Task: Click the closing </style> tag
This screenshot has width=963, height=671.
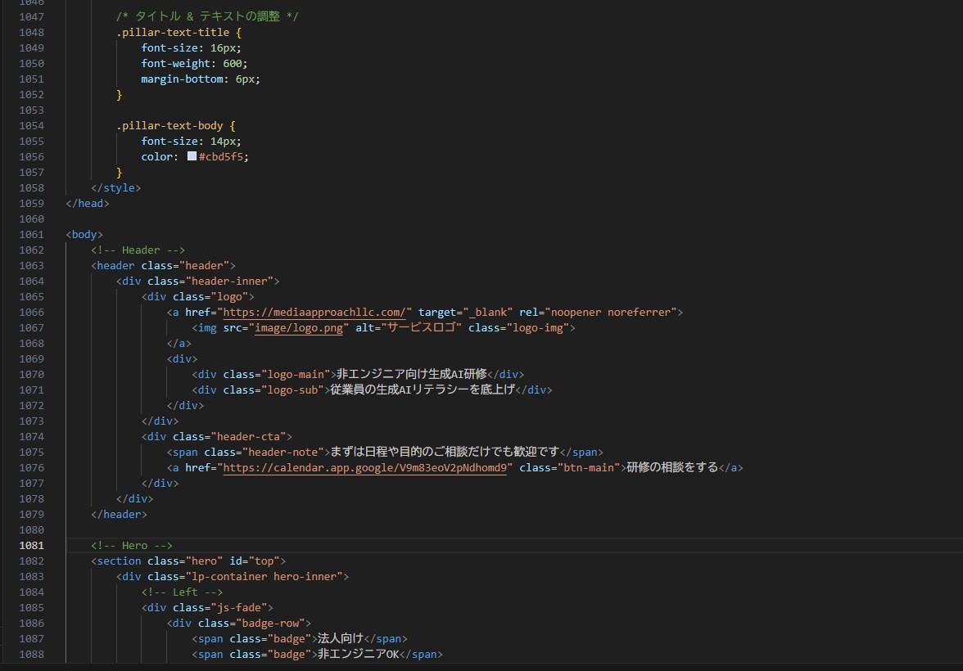Action: [116, 188]
